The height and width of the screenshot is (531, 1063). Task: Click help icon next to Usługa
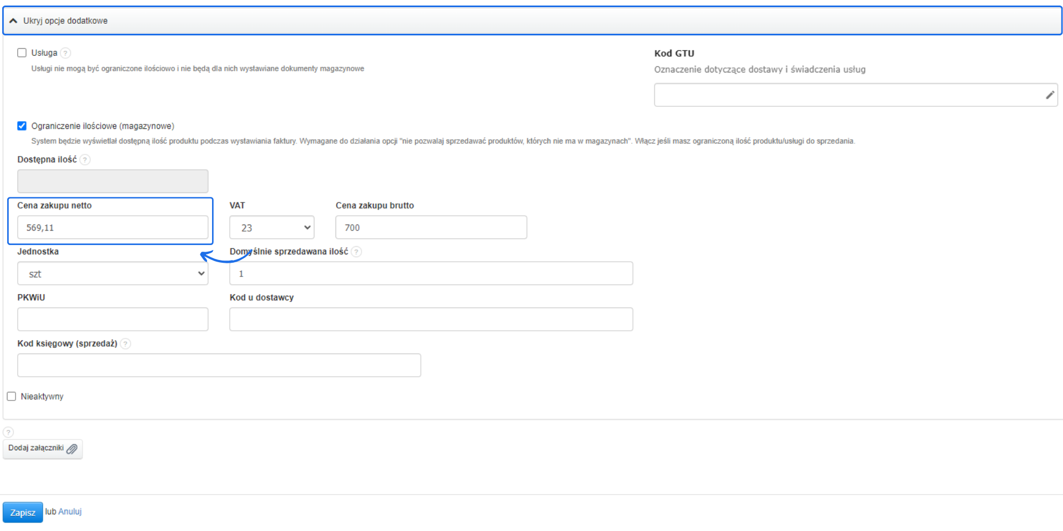click(65, 53)
